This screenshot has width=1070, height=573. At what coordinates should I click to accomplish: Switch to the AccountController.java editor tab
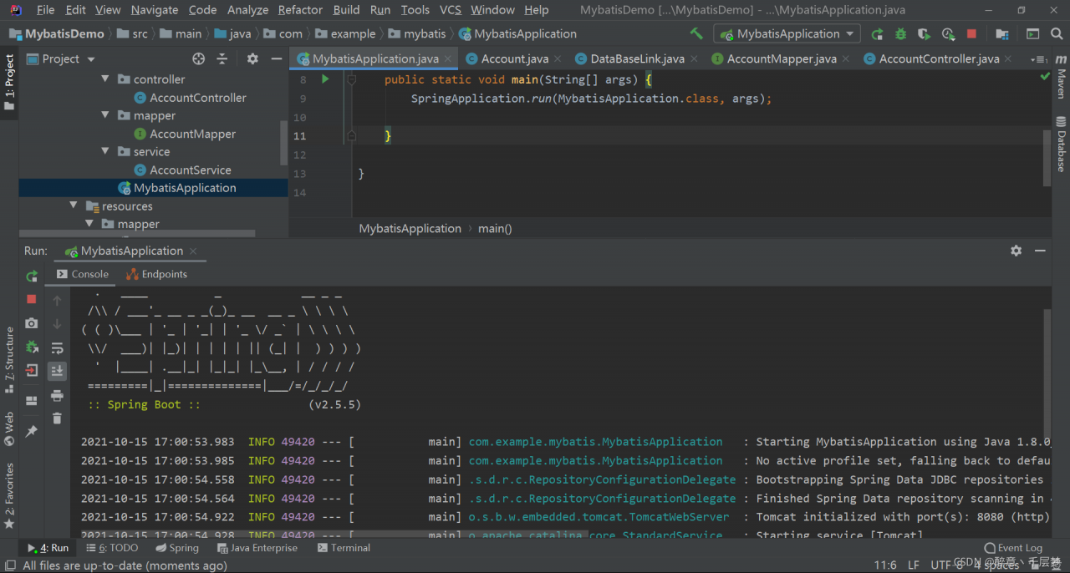pos(938,58)
